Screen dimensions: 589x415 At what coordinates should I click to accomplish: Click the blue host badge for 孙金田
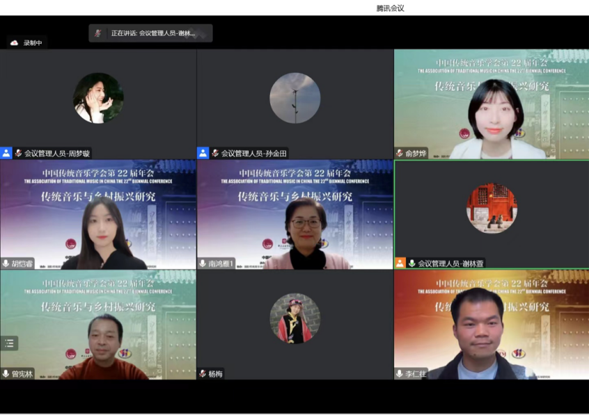(203, 153)
